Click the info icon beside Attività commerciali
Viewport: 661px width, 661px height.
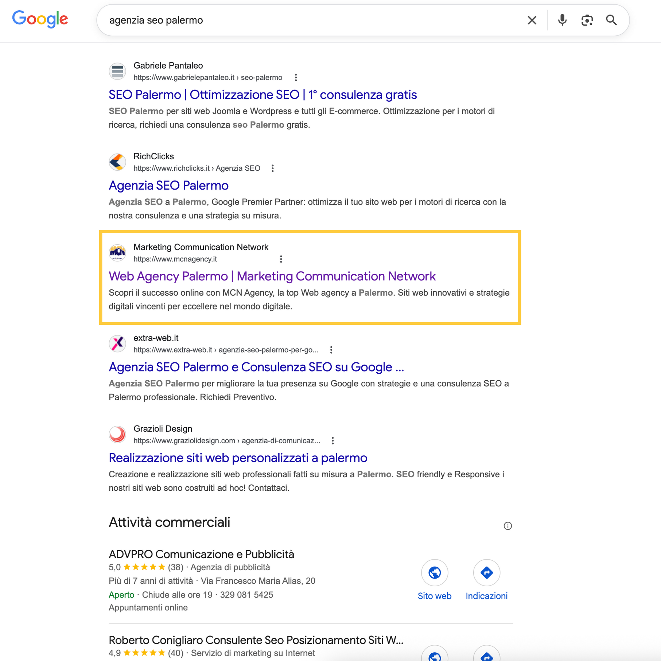tap(508, 525)
